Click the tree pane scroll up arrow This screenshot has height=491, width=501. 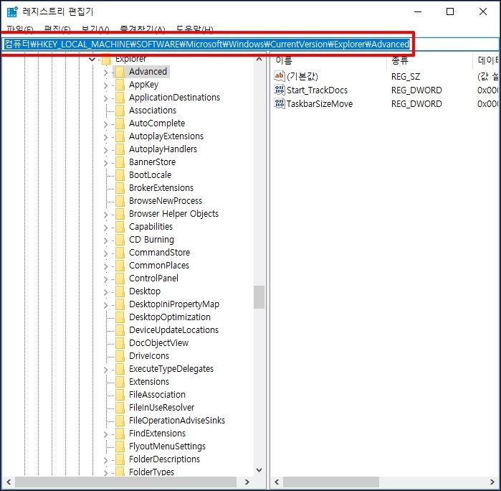click(x=259, y=59)
